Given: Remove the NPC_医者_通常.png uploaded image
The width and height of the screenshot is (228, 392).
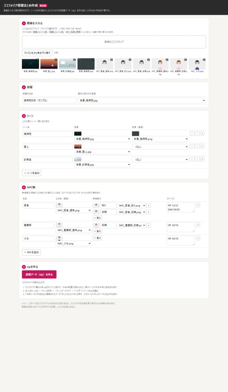Looking at the screenshot, I should (x=111, y=60).
